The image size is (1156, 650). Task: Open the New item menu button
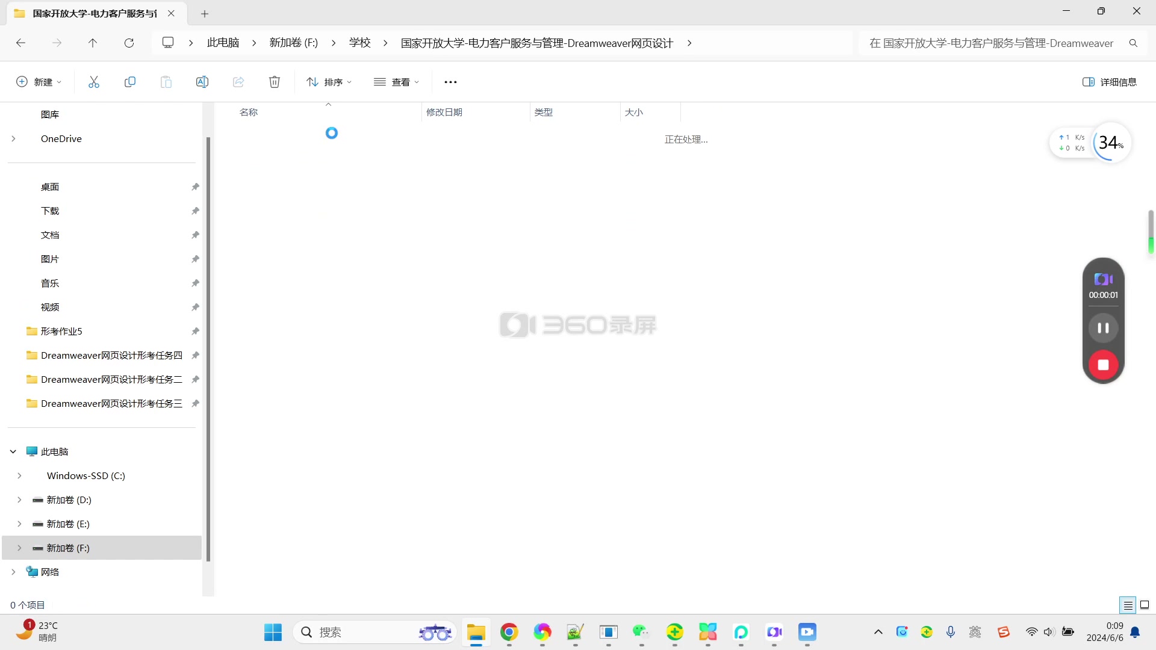[x=39, y=82]
